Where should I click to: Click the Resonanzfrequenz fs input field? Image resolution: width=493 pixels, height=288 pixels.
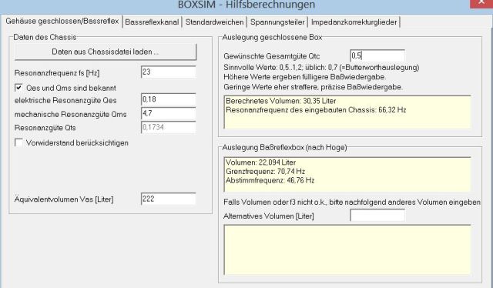click(169, 72)
